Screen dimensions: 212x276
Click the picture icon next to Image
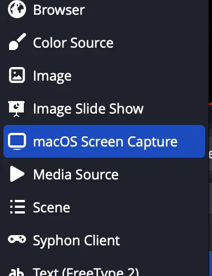(x=17, y=75)
